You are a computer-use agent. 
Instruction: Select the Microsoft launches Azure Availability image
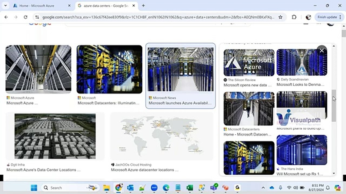[181, 70]
